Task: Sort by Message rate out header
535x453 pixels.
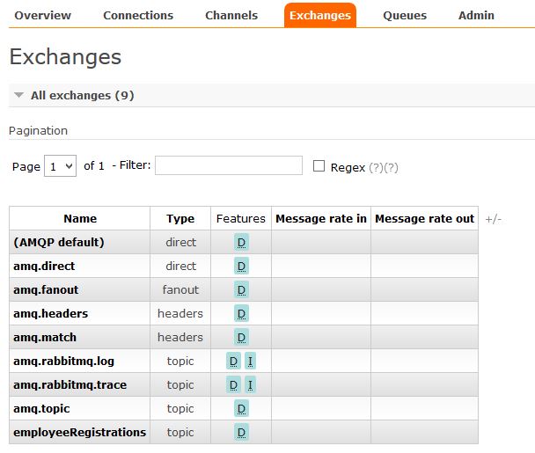Action: coord(424,219)
